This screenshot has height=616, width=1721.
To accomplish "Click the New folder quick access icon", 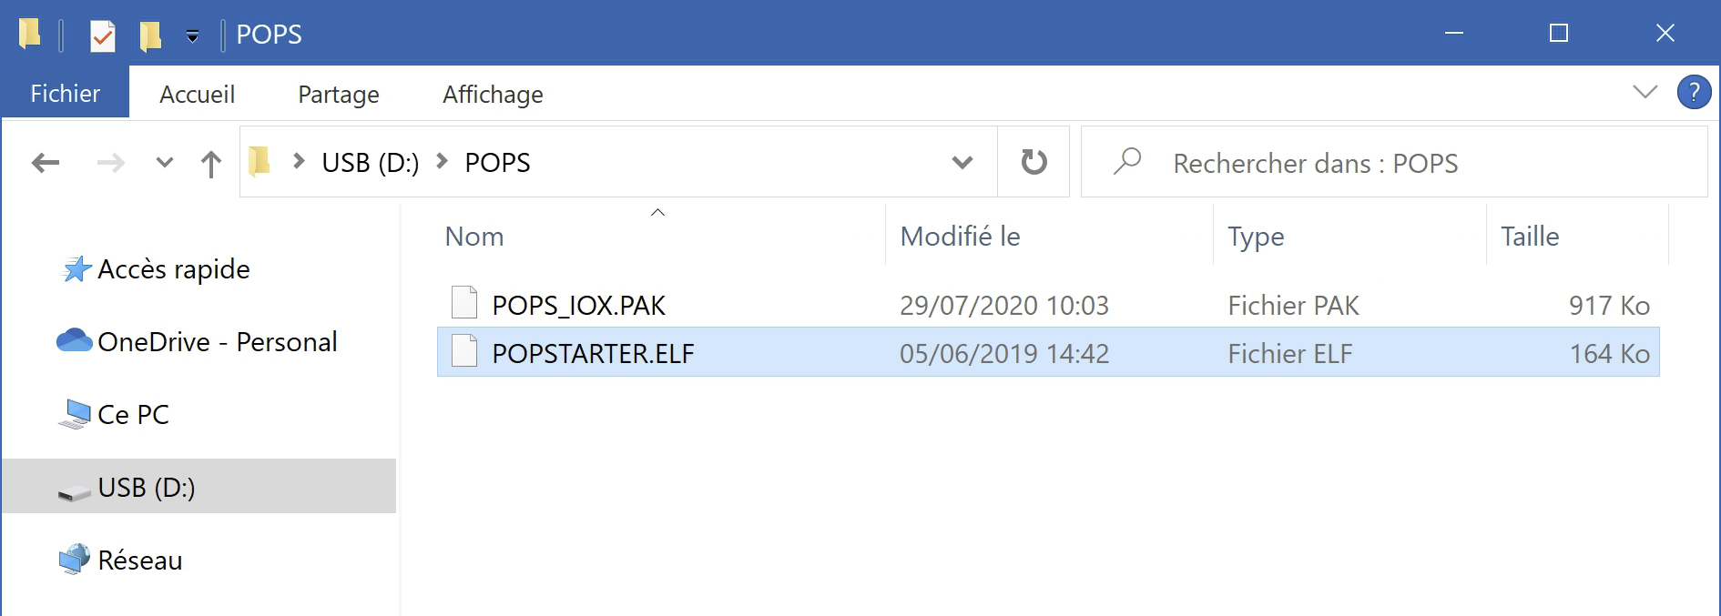I will click(150, 35).
